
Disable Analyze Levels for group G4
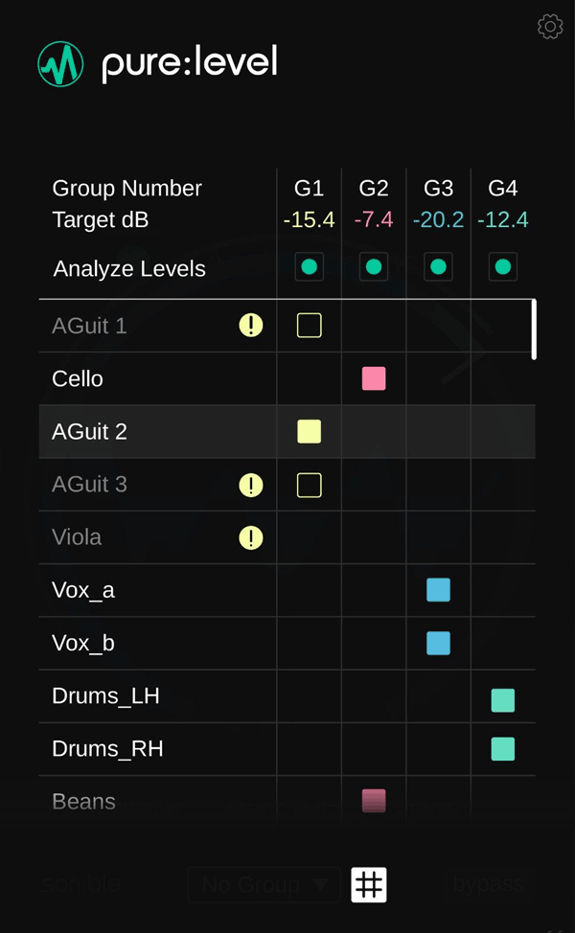click(x=502, y=267)
